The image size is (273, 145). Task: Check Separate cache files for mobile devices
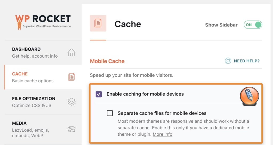pos(110,113)
